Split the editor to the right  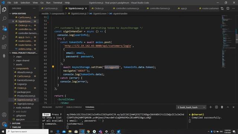pos(228,8)
